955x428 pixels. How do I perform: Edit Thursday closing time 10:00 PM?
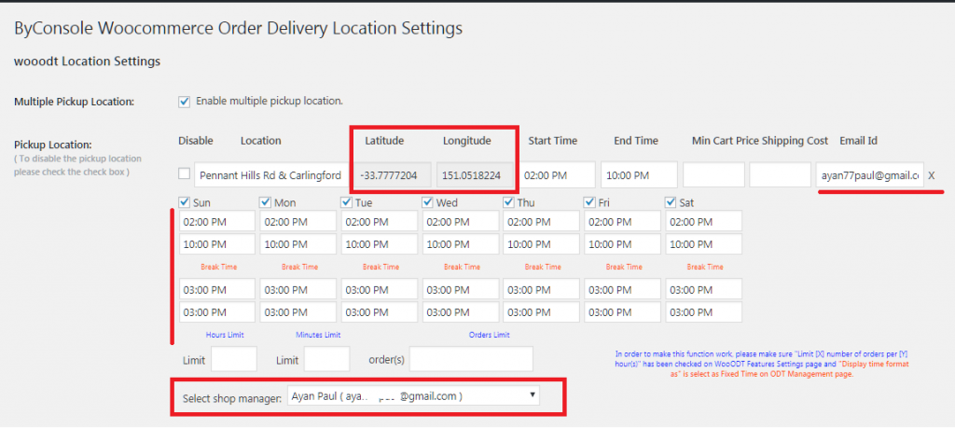pos(542,244)
